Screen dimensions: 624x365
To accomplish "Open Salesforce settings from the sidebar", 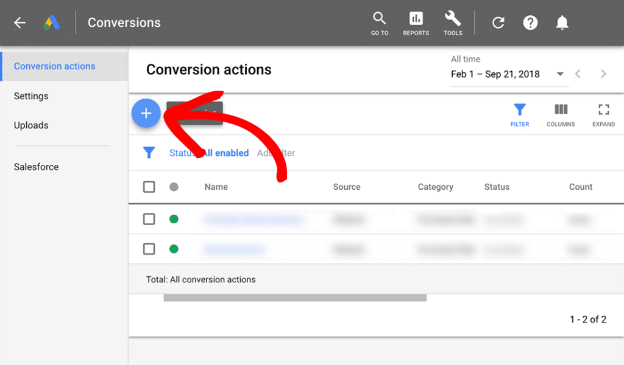I will click(36, 167).
